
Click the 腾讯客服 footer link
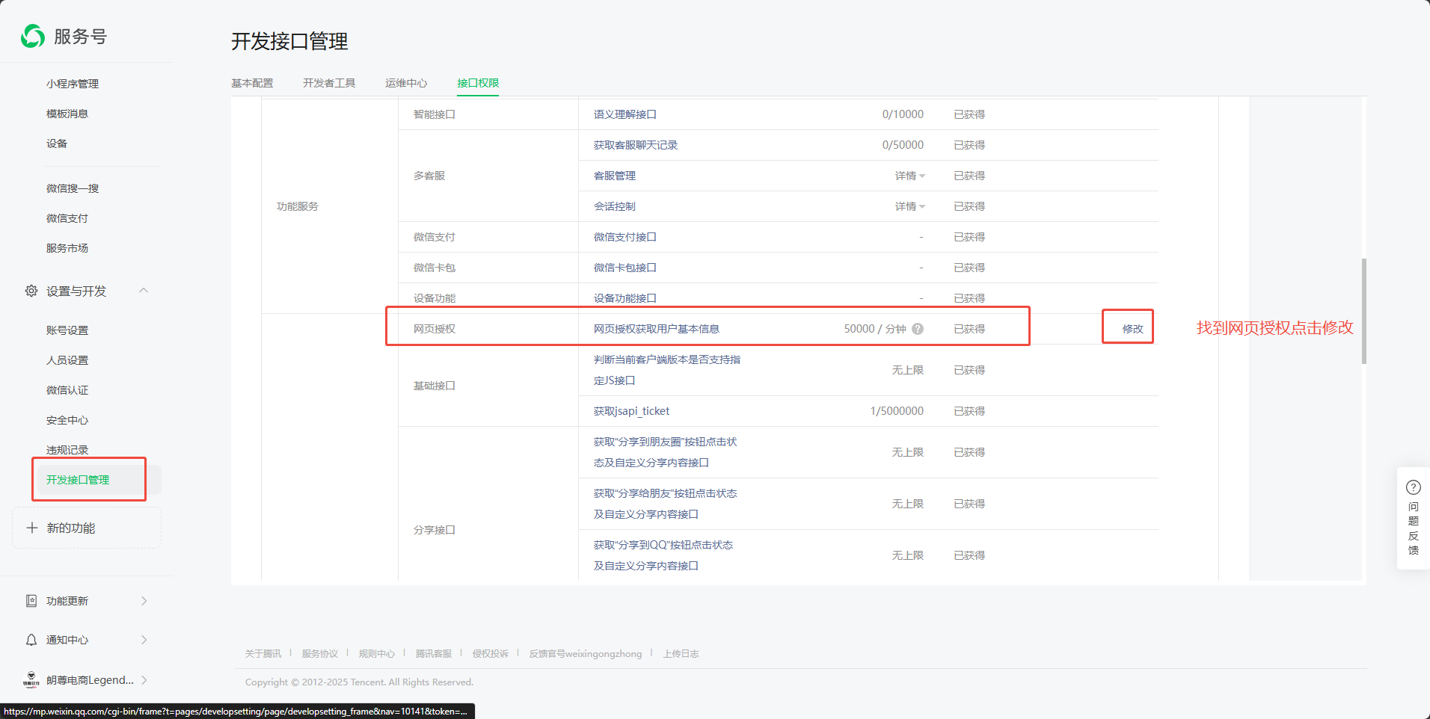(x=434, y=653)
